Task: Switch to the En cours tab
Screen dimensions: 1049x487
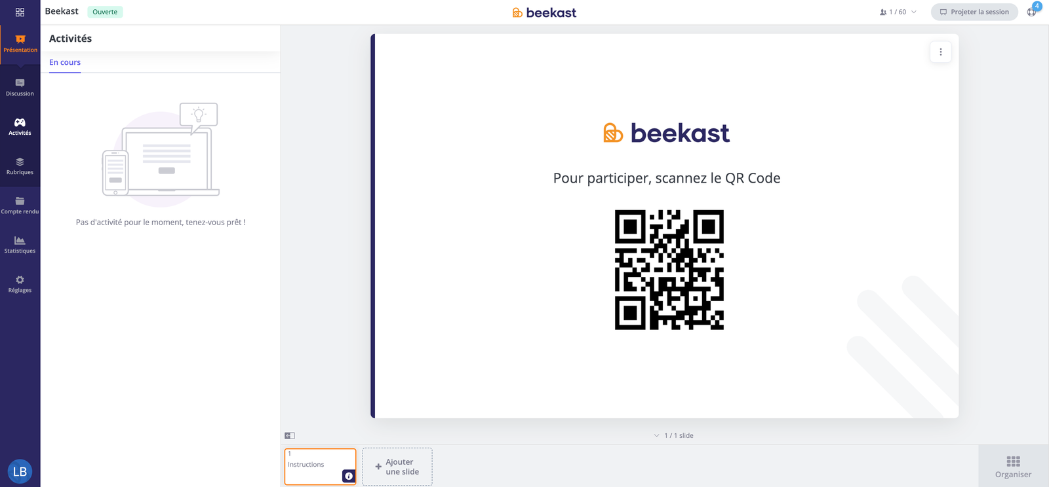Action: coord(65,62)
